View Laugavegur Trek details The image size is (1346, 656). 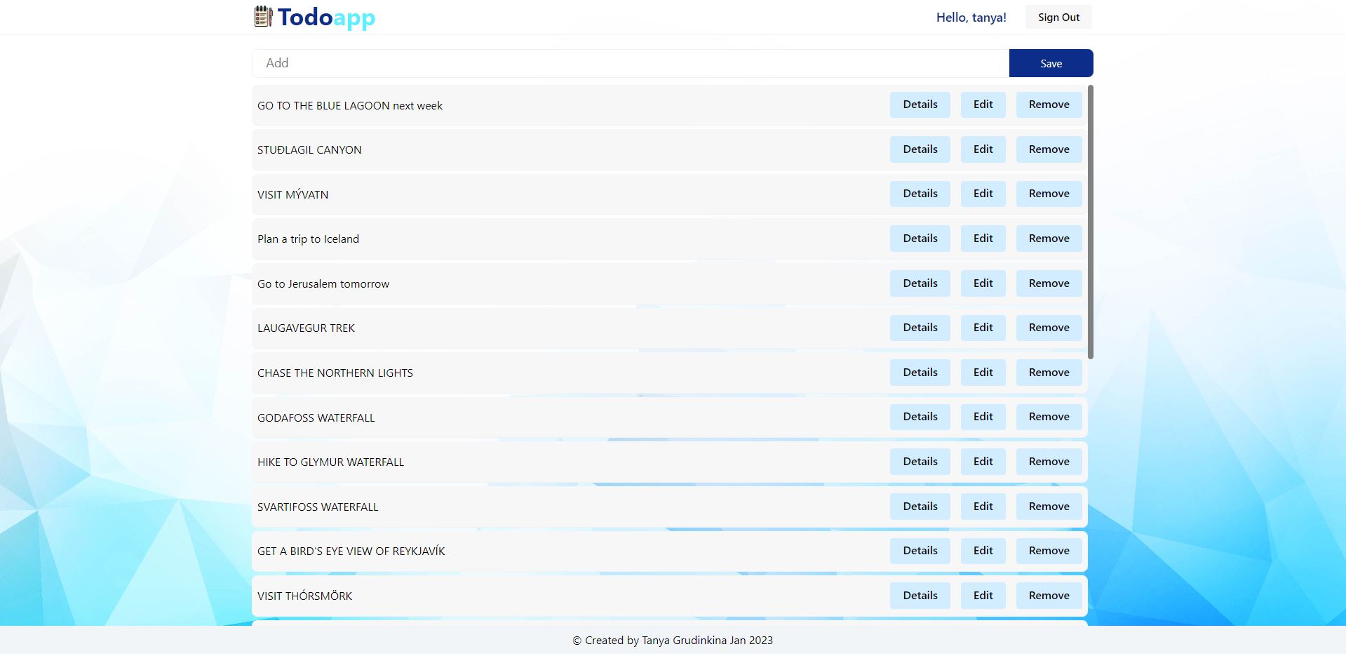[920, 328]
